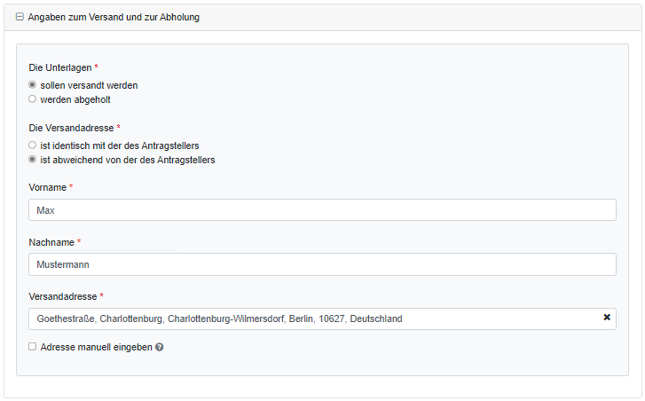The width and height of the screenshot is (645, 401).
Task: Enable the 'Adresse manuell eingeben' checkbox
Action: (x=33, y=347)
